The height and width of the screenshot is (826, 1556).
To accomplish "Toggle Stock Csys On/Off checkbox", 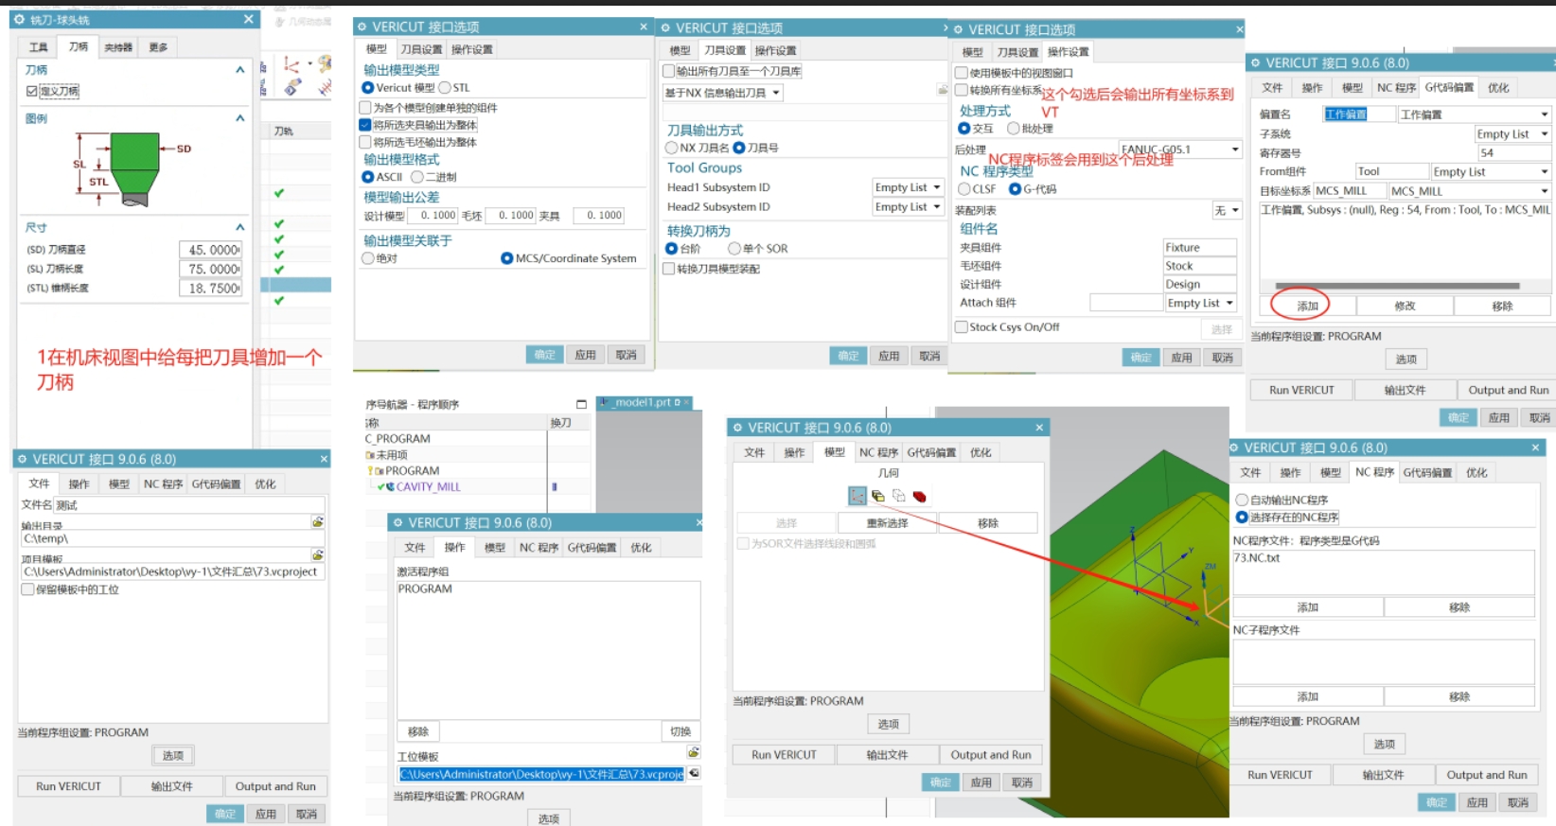I will [962, 327].
